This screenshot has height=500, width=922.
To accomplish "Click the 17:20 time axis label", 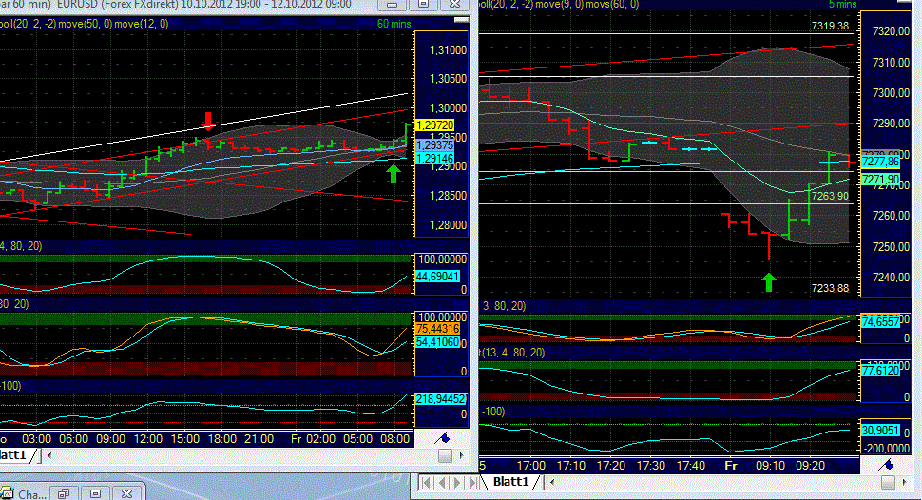I will (x=611, y=465).
